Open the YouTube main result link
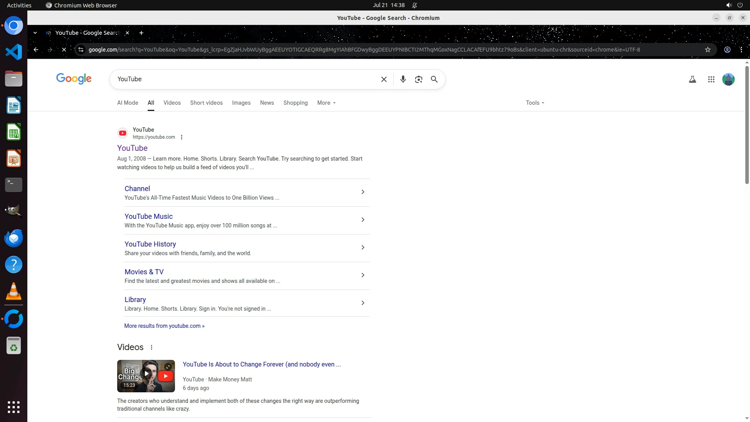Viewport: 750px width, 422px height. pos(132,148)
